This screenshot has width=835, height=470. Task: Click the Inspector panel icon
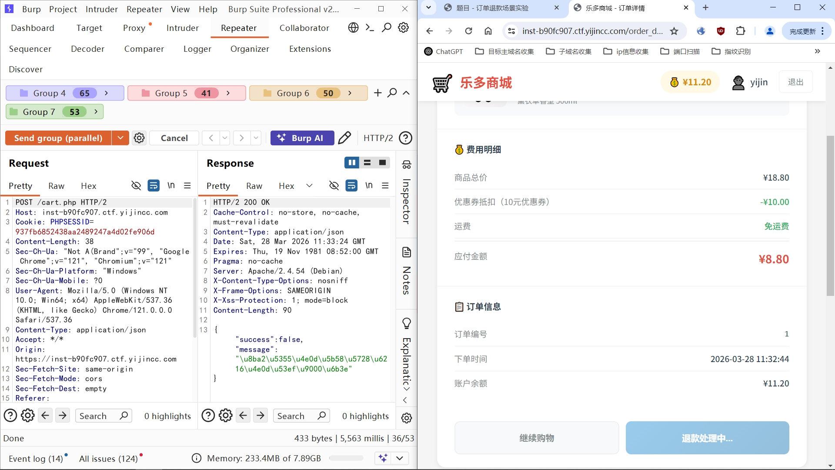tap(407, 164)
